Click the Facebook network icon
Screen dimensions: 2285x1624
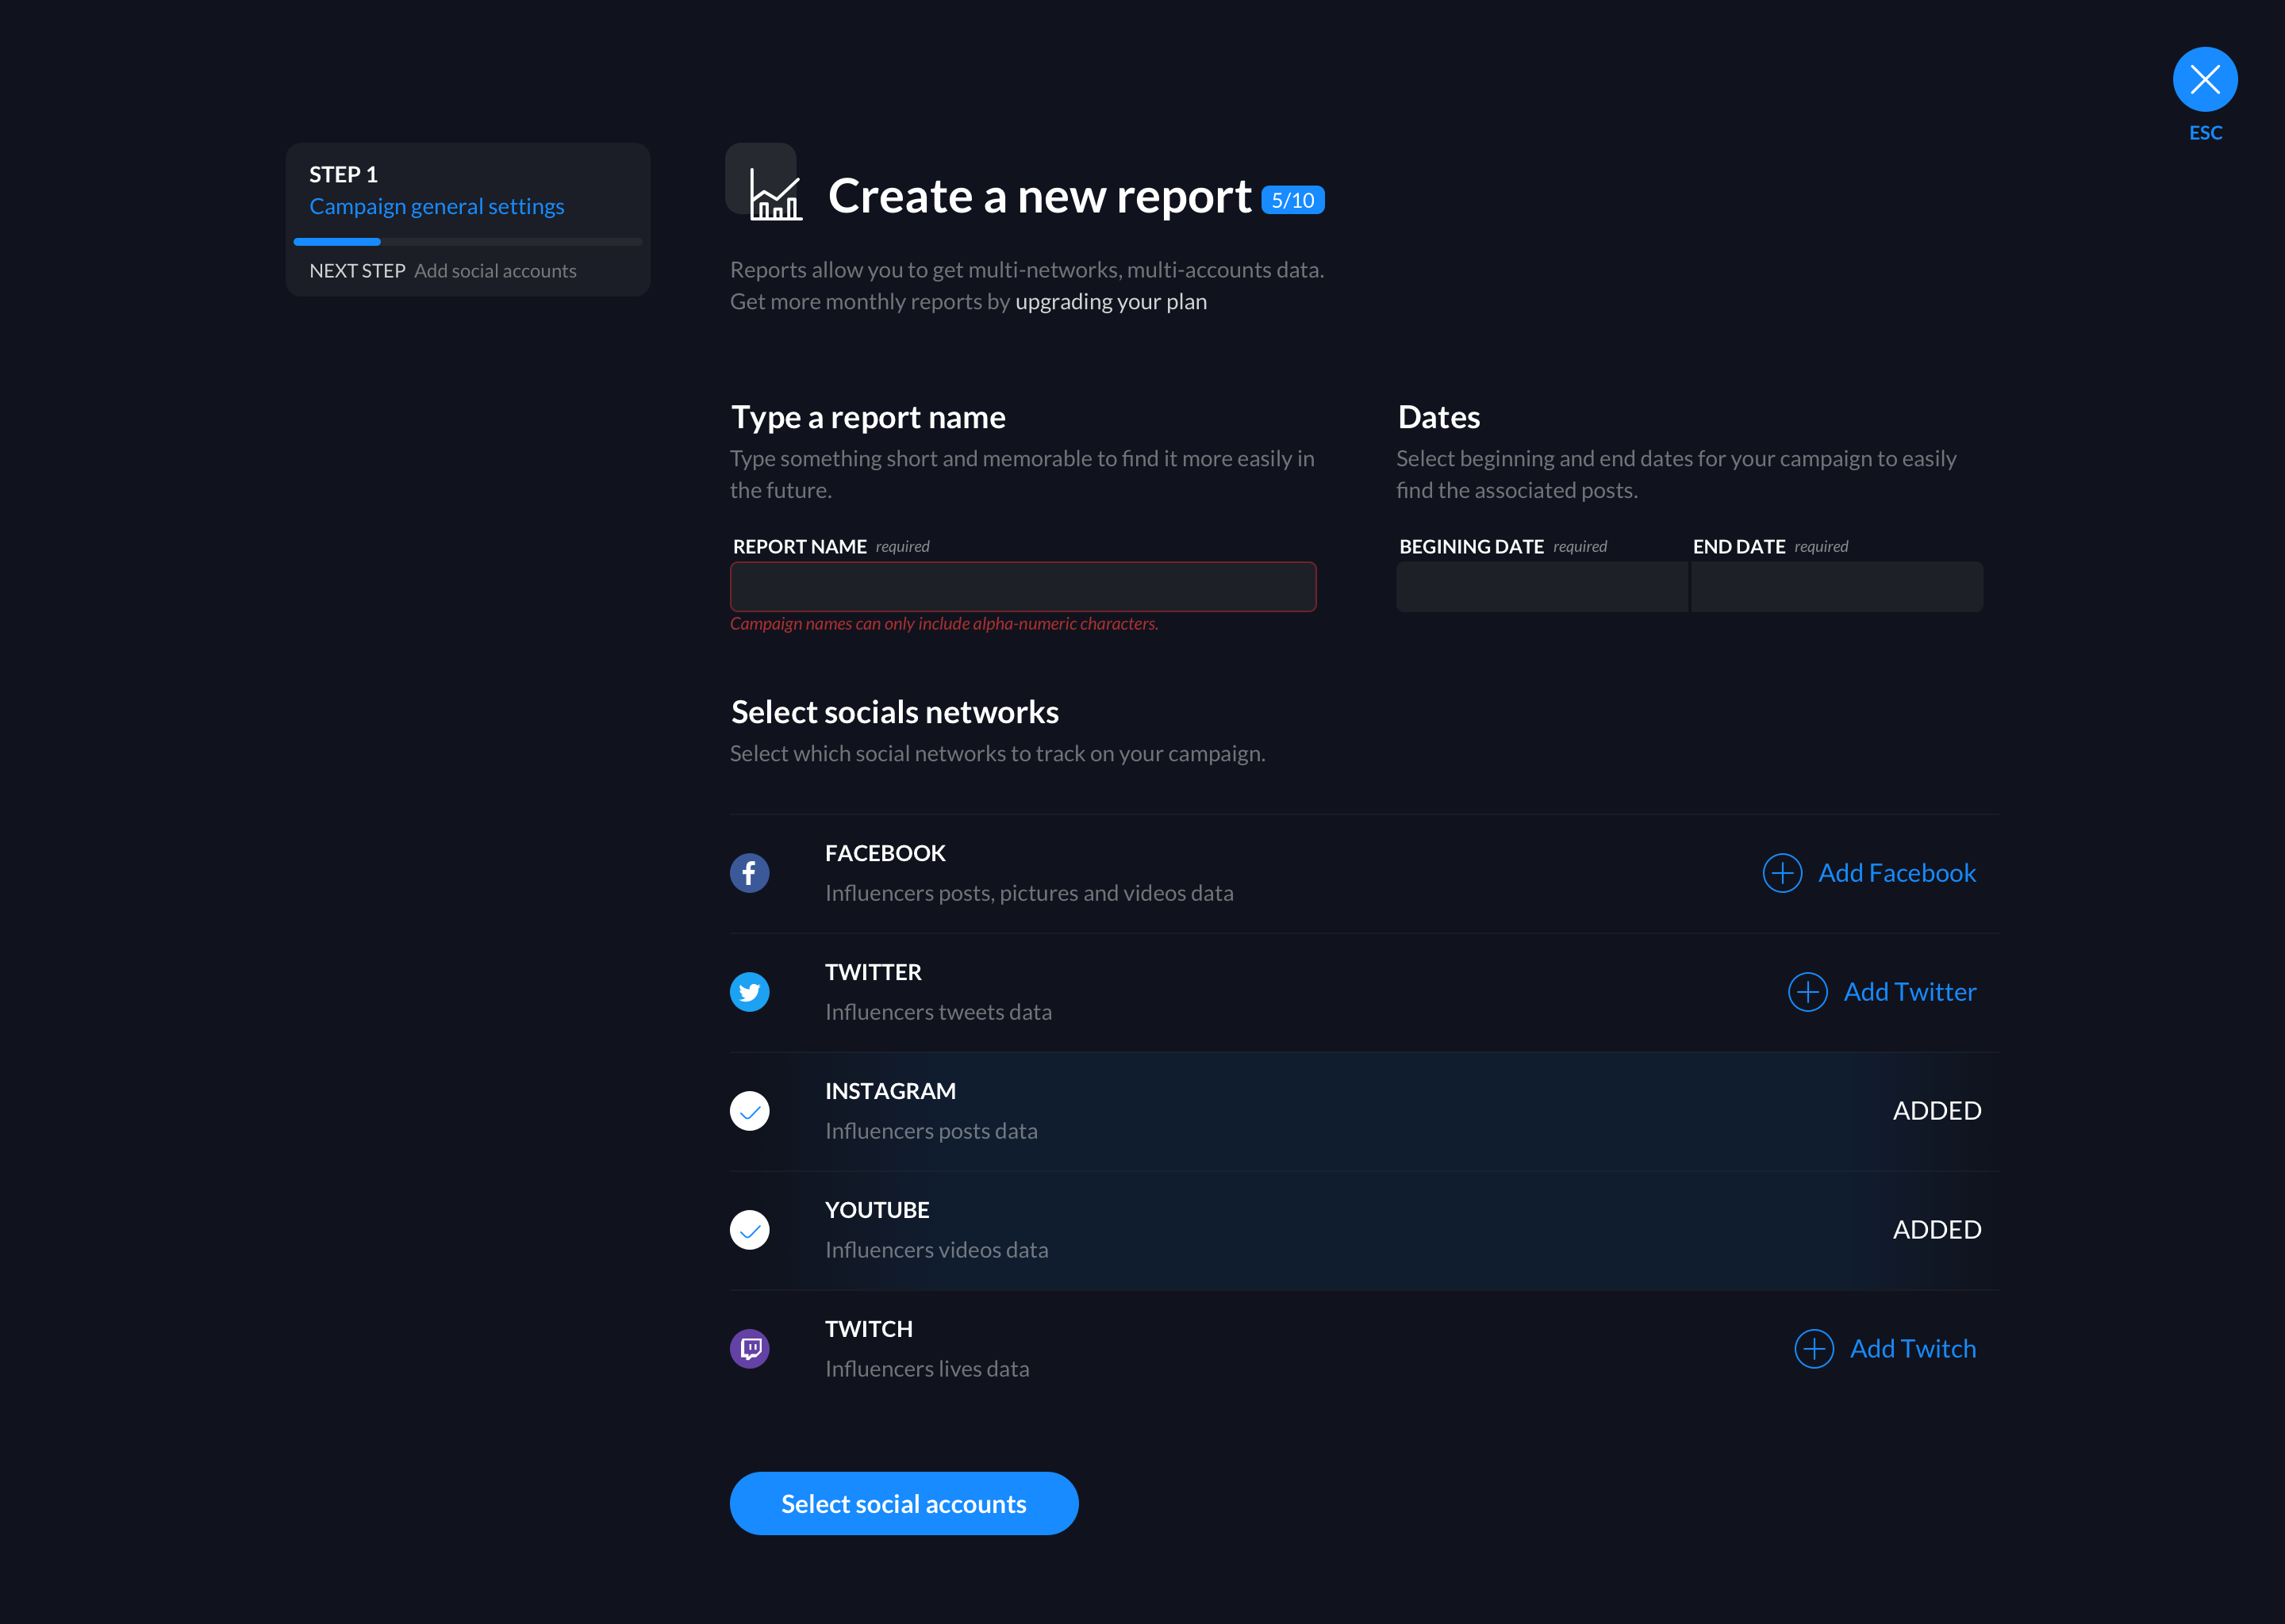[749, 873]
